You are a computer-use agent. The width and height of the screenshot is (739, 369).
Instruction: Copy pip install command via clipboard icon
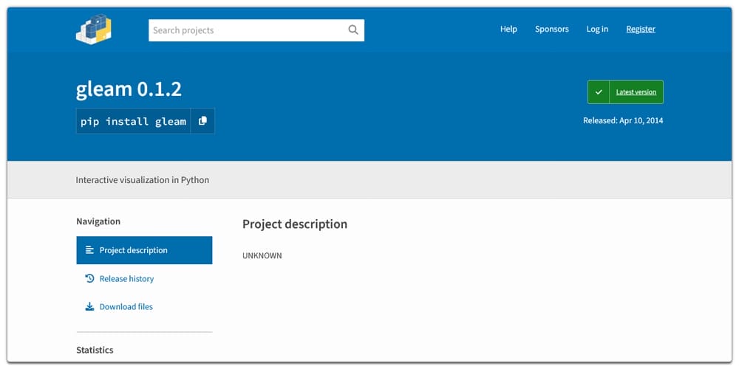(202, 121)
